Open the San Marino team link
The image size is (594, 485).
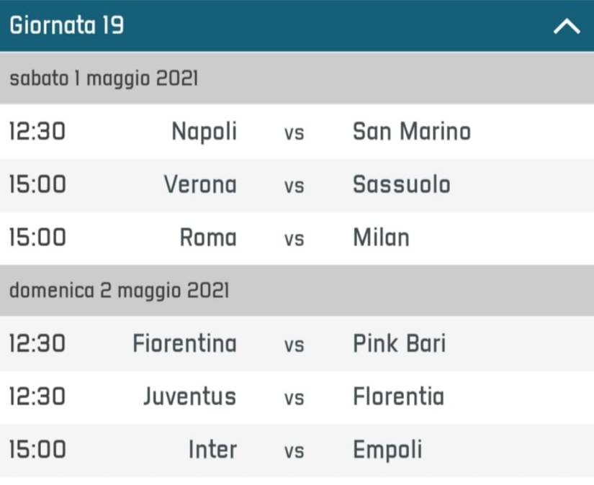(411, 132)
